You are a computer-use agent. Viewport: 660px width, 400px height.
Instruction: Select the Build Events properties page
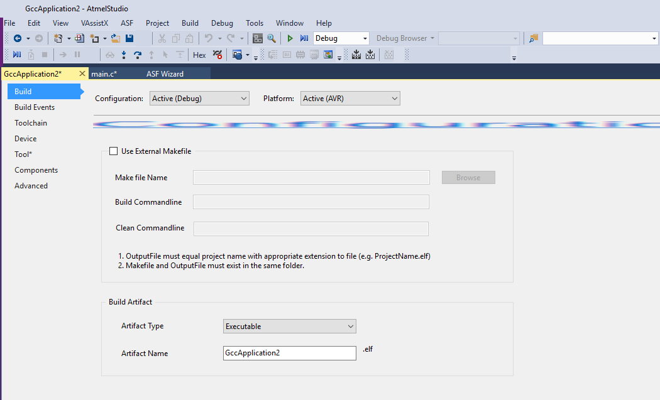[35, 107]
